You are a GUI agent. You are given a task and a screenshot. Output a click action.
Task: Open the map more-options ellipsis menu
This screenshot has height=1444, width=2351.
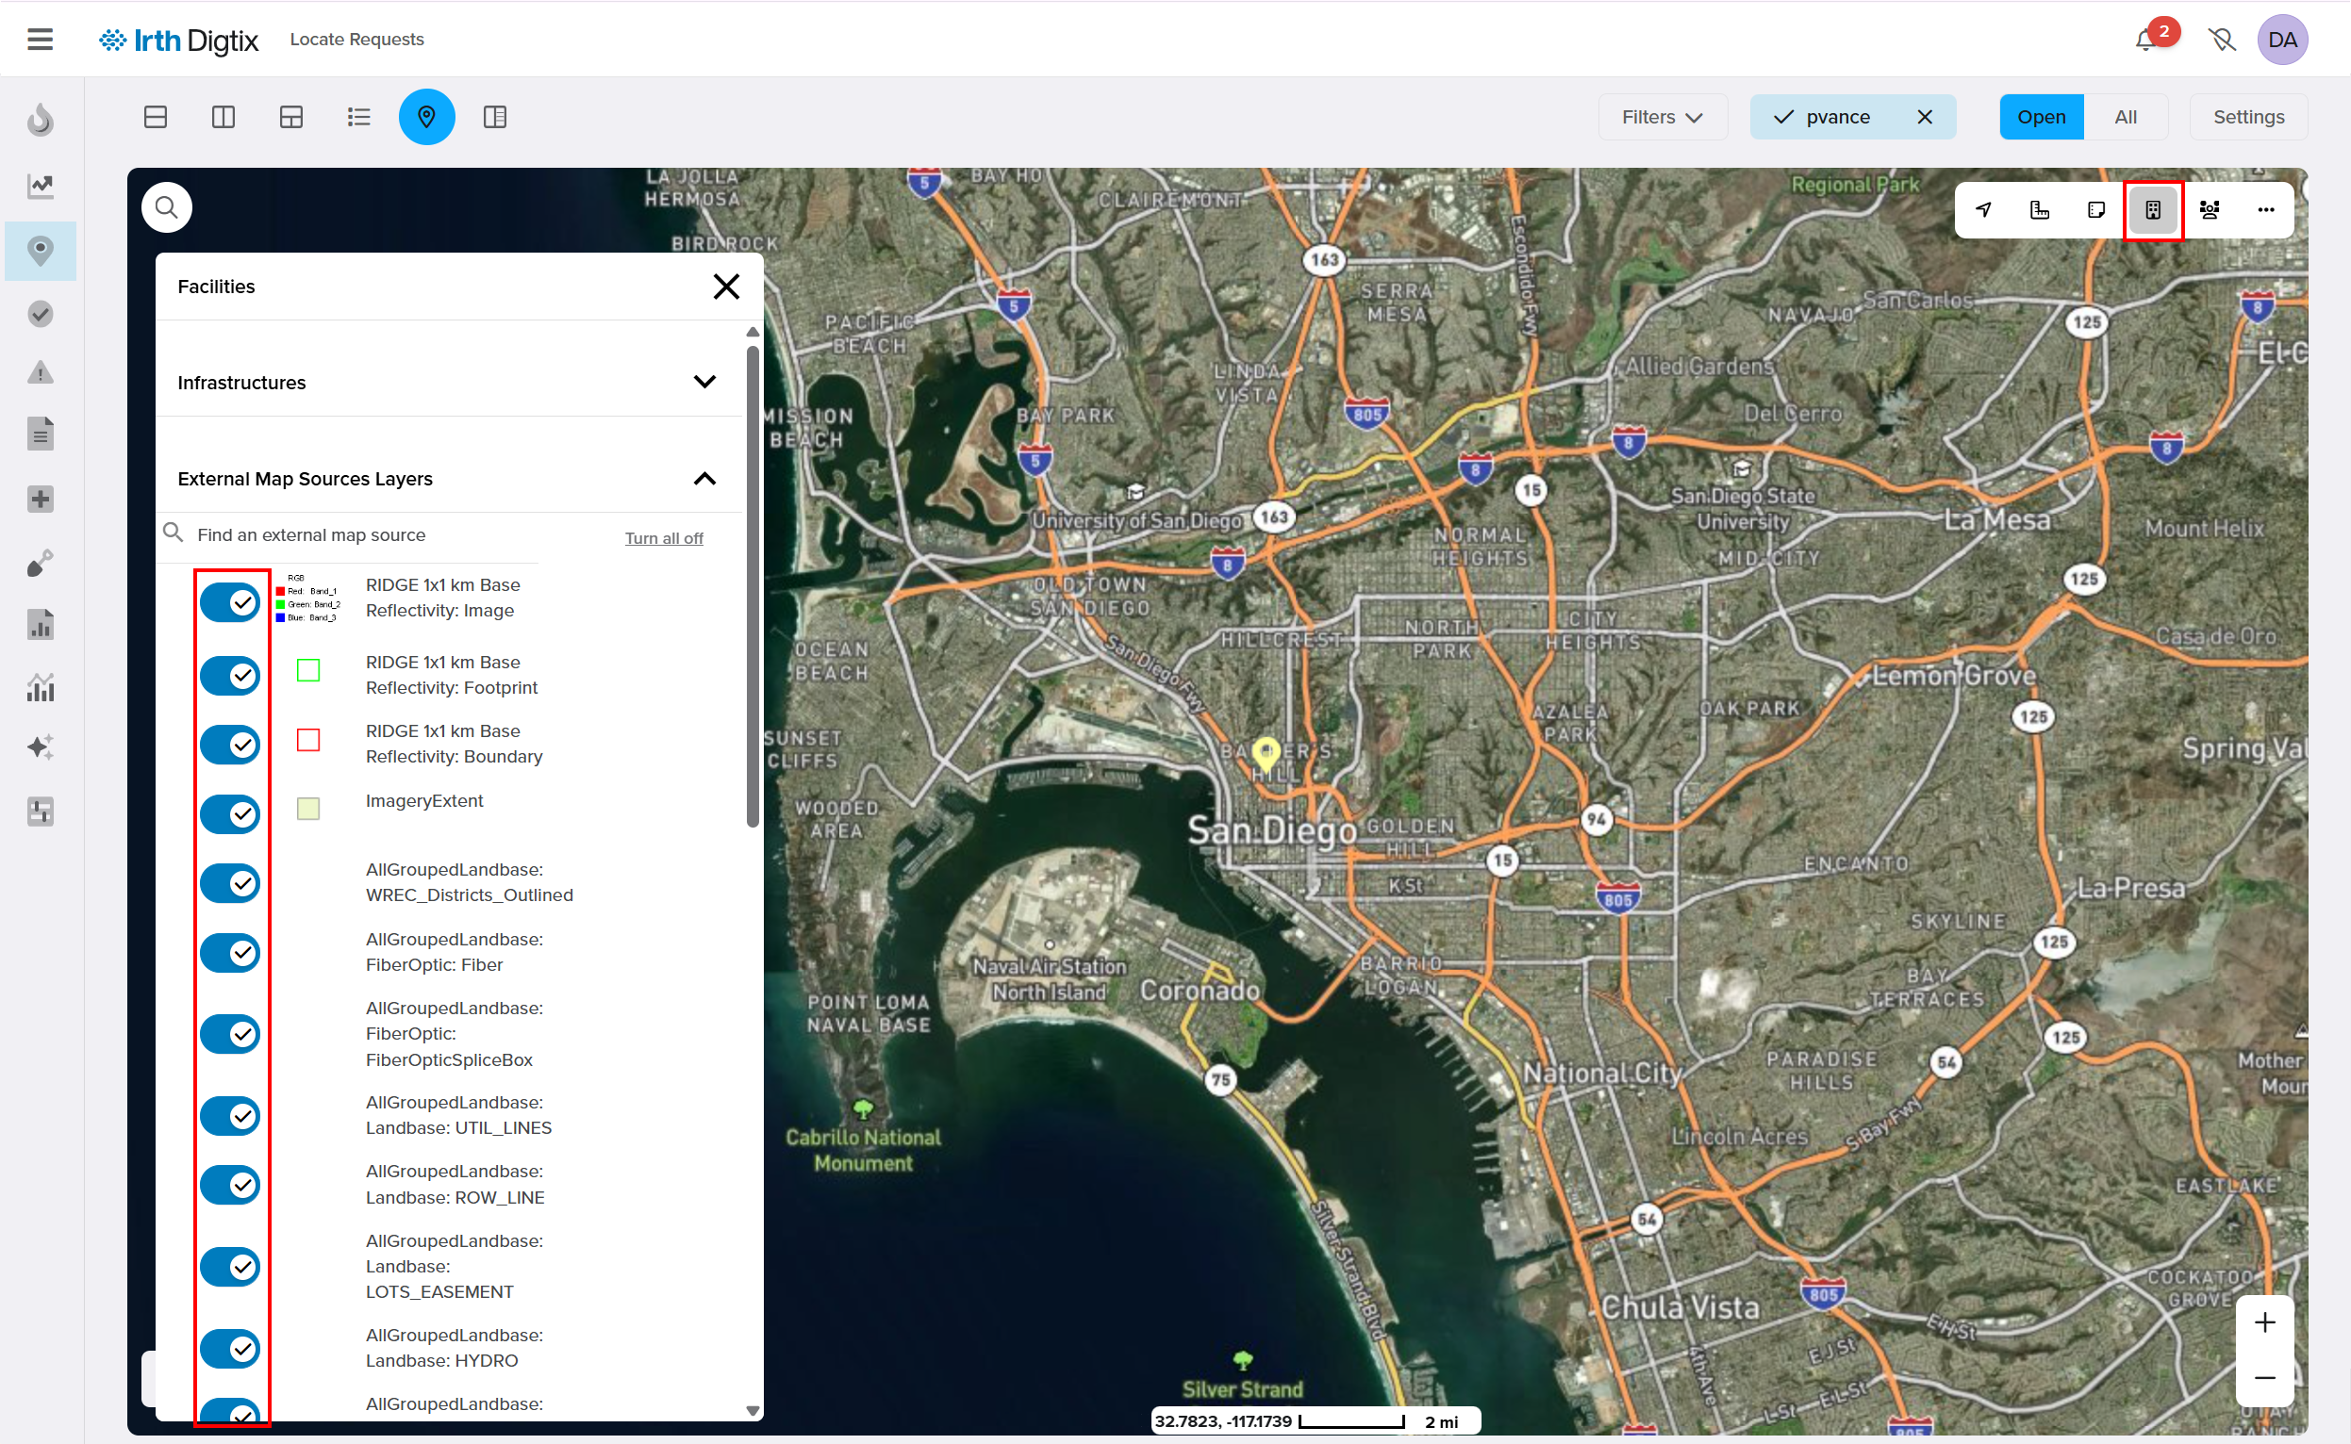(x=2265, y=210)
